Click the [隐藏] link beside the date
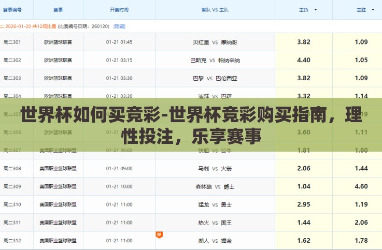Screen dimensions: 382x250 pos(119,26)
